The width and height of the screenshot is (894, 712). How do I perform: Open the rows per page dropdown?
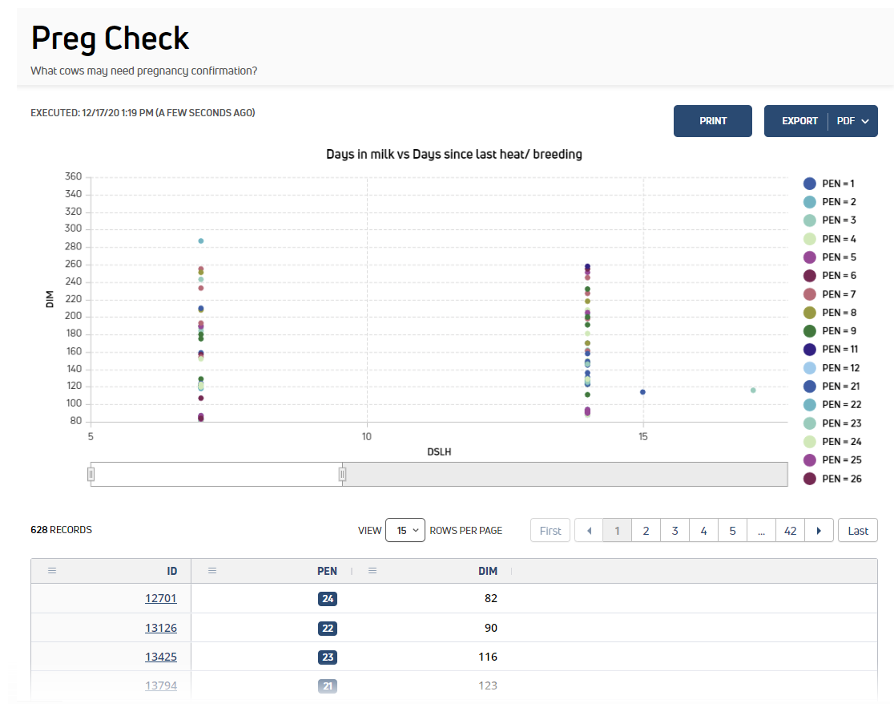tap(405, 530)
